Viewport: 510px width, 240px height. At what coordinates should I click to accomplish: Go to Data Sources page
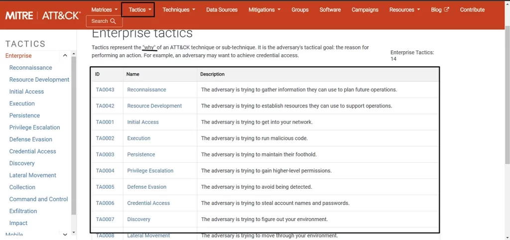(x=222, y=10)
